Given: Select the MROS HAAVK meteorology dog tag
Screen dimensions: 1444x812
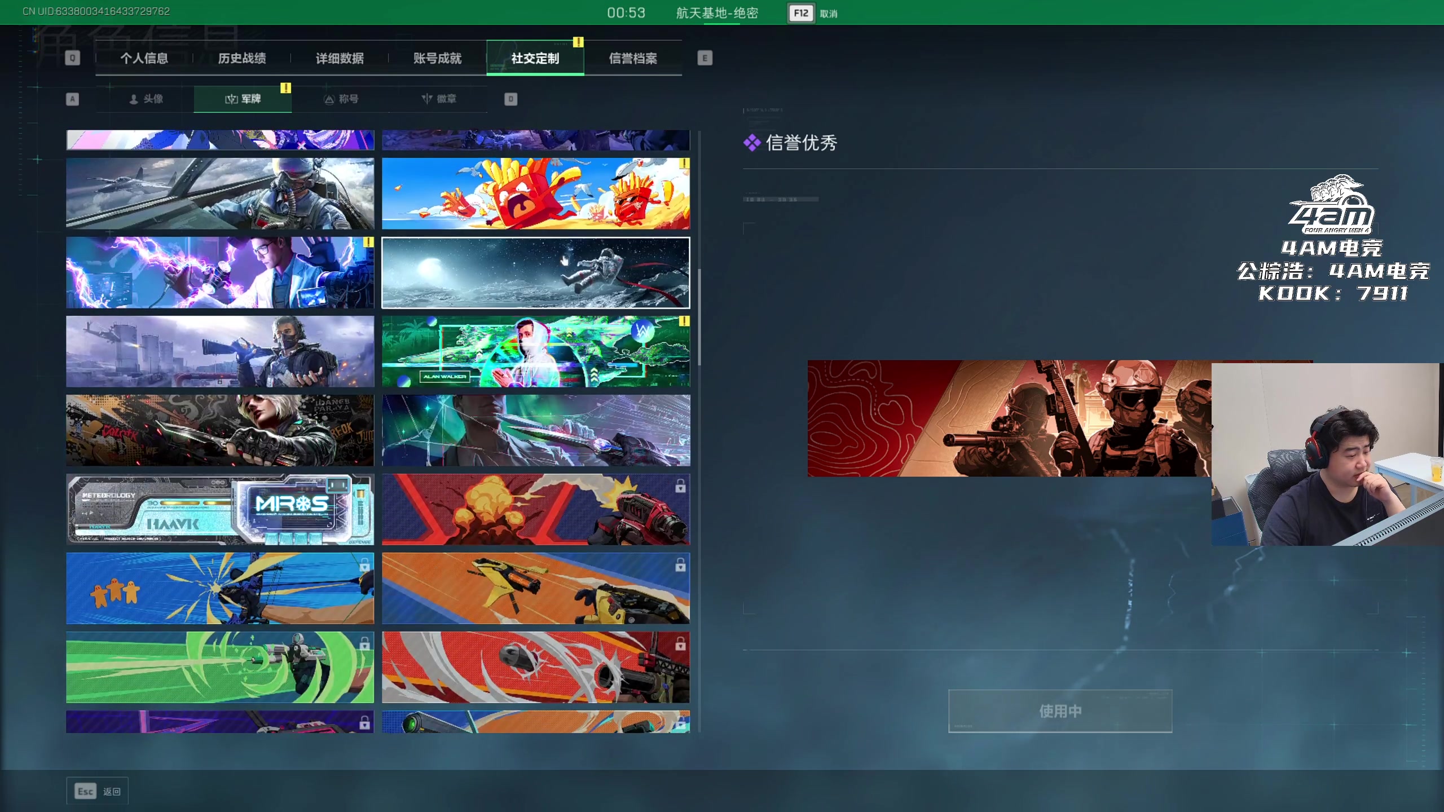Looking at the screenshot, I should click(220, 509).
